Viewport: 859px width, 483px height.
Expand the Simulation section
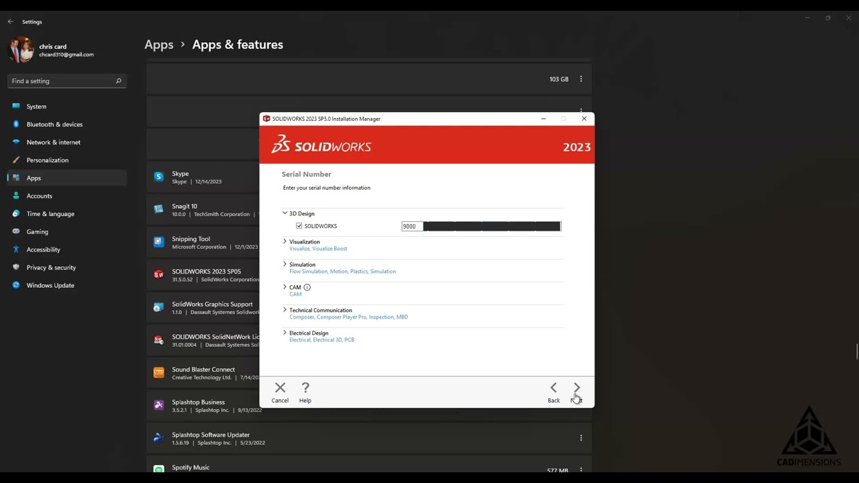(285, 264)
